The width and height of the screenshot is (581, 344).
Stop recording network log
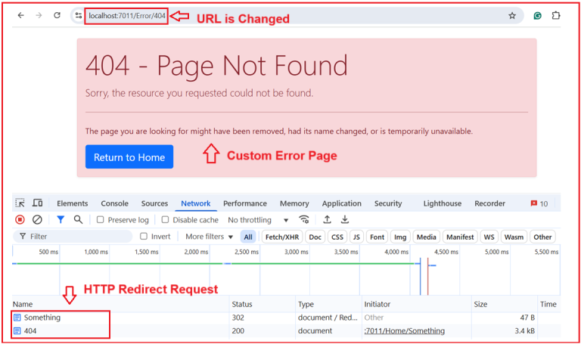(x=20, y=220)
